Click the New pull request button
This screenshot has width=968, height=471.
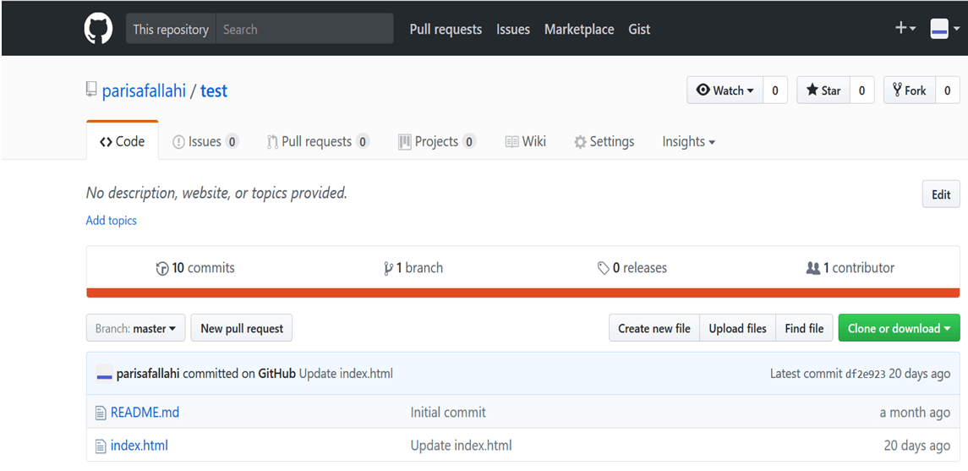pyautogui.click(x=242, y=328)
